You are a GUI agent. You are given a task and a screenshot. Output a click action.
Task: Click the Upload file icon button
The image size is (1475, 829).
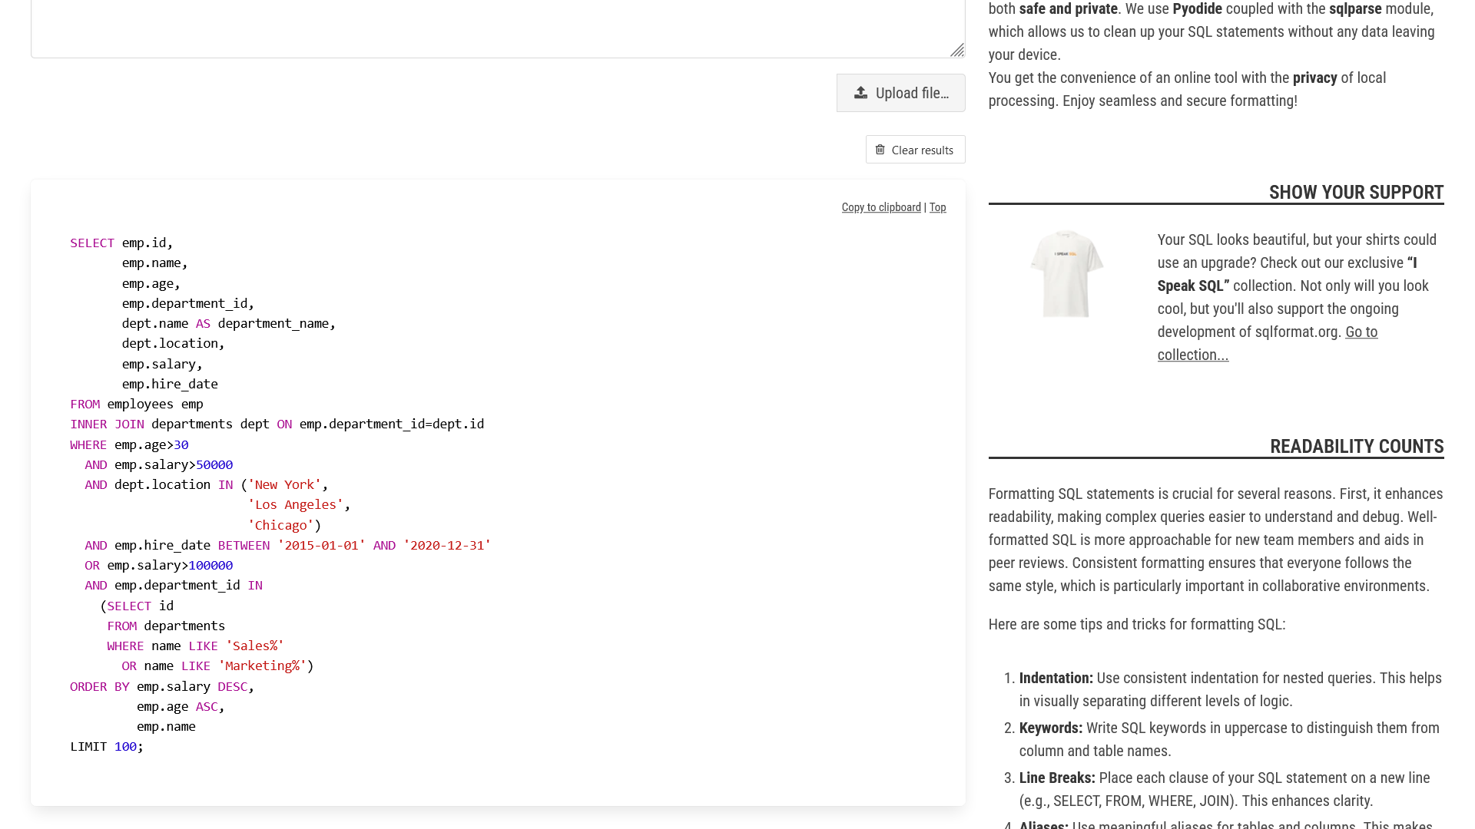tap(860, 92)
